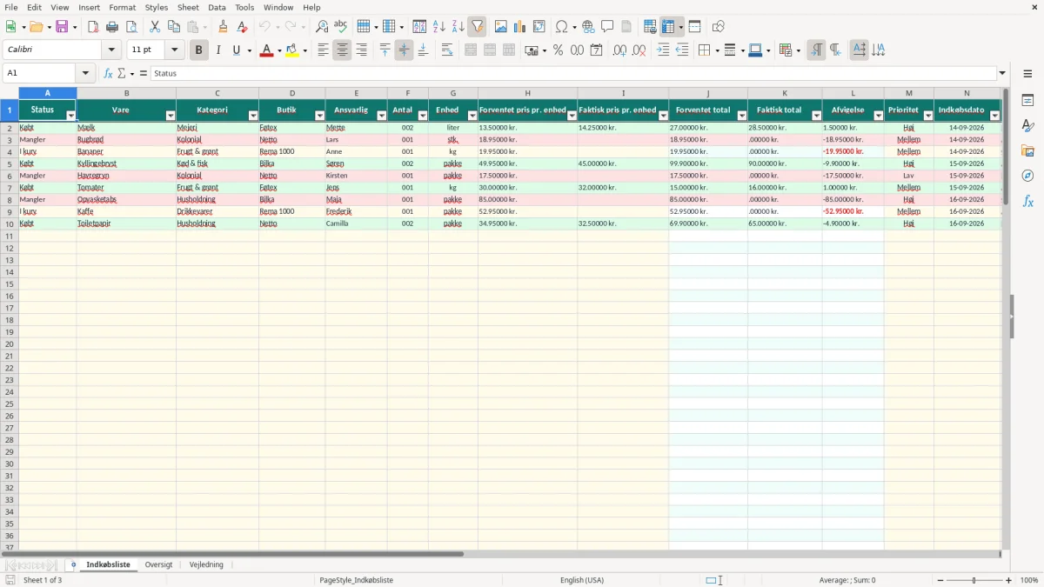Open sidebar Functions panel
This screenshot has width=1044, height=587.
pos(1027,201)
